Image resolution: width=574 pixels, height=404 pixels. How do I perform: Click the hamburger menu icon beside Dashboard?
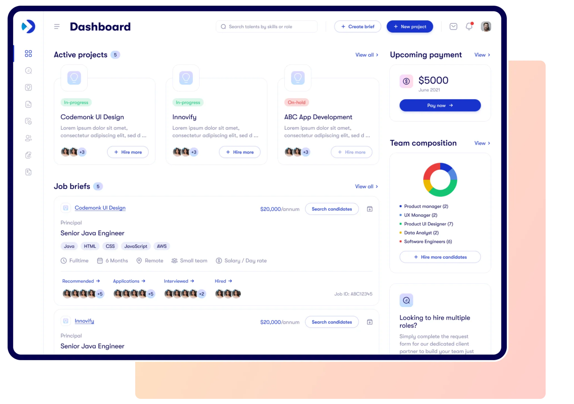(57, 26)
